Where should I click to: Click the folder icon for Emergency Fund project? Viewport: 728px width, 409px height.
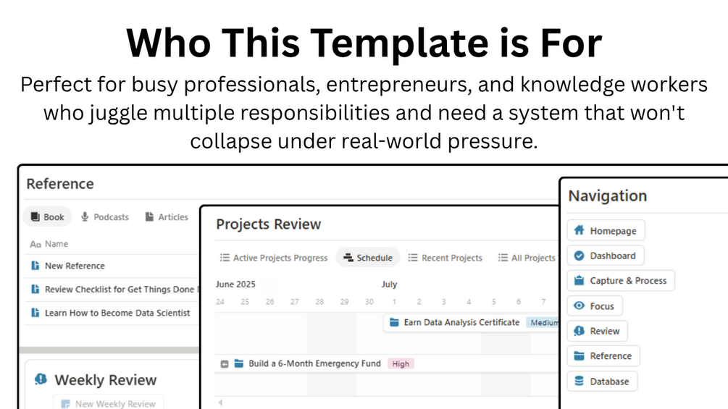pos(238,363)
